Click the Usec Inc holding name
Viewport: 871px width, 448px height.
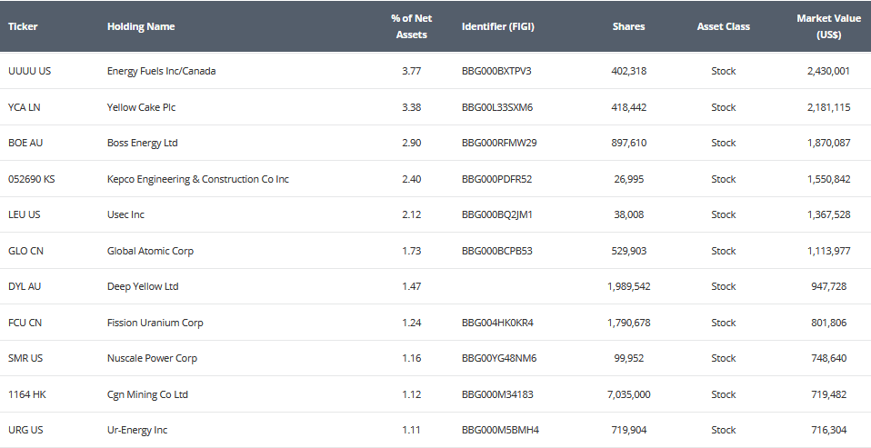[x=125, y=214]
